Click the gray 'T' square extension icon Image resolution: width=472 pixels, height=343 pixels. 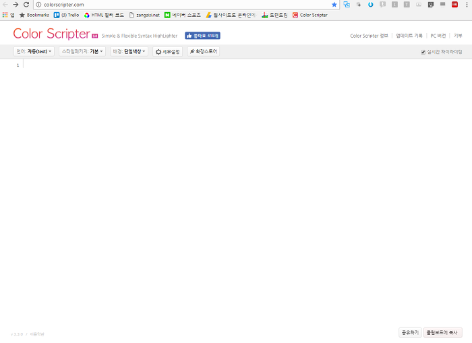407,5
